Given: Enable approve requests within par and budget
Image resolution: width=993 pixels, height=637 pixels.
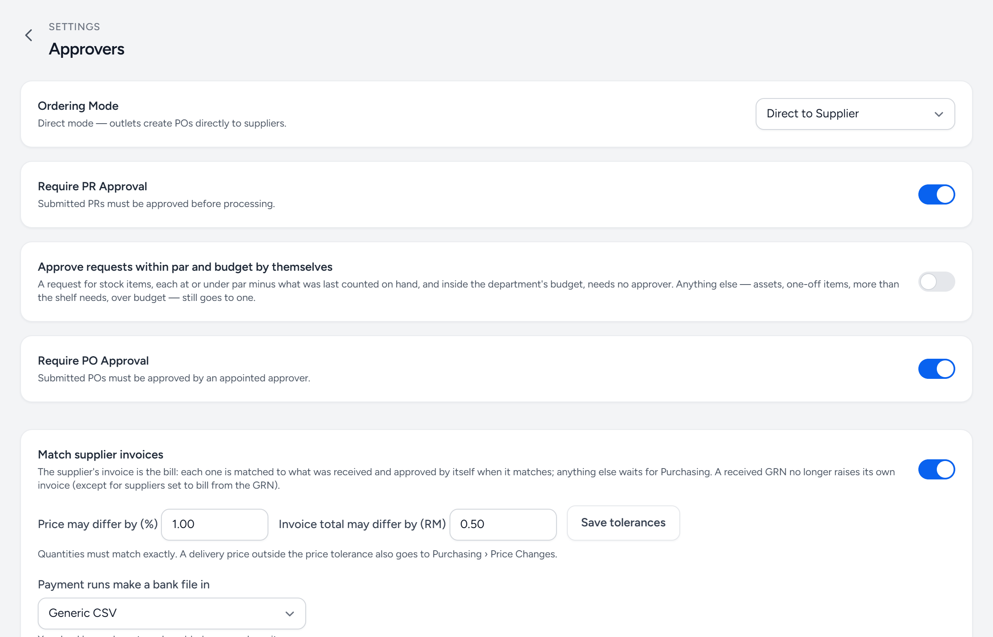Looking at the screenshot, I should click(x=936, y=282).
